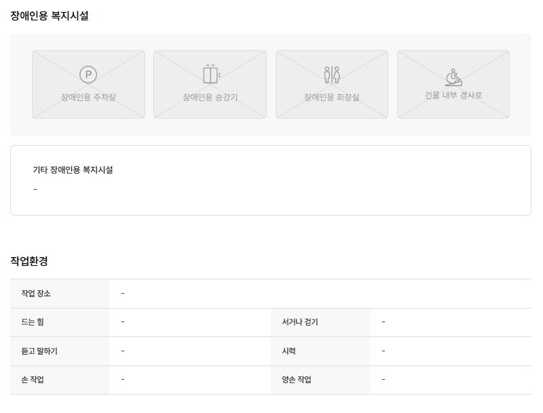The width and height of the screenshot is (543, 413).
Task: Click the dash value beside 작업 장소
Action: tap(123, 294)
